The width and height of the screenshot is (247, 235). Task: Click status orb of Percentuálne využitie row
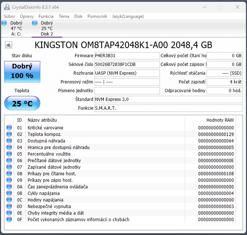click(9, 154)
